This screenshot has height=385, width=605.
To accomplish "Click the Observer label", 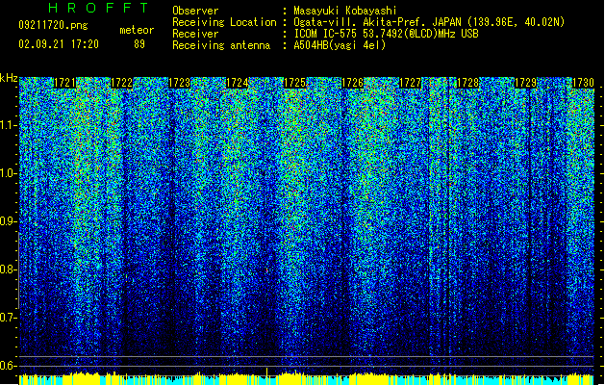I will 195,11.
